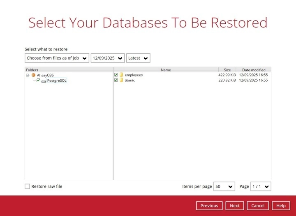Click the employees database icon

pos(121,75)
